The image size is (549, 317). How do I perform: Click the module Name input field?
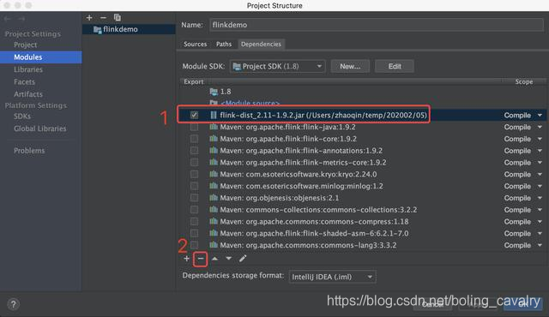pyautogui.click(x=377, y=25)
